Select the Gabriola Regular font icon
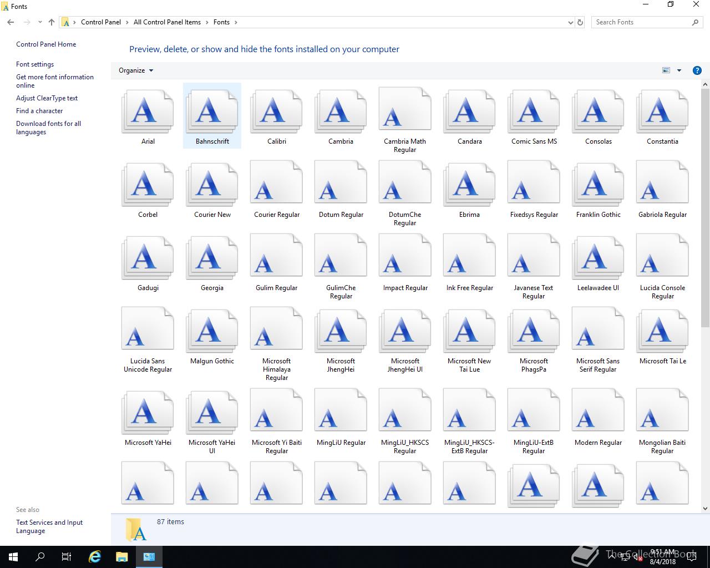Image resolution: width=710 pixels, height=568 pixels. 662,182
